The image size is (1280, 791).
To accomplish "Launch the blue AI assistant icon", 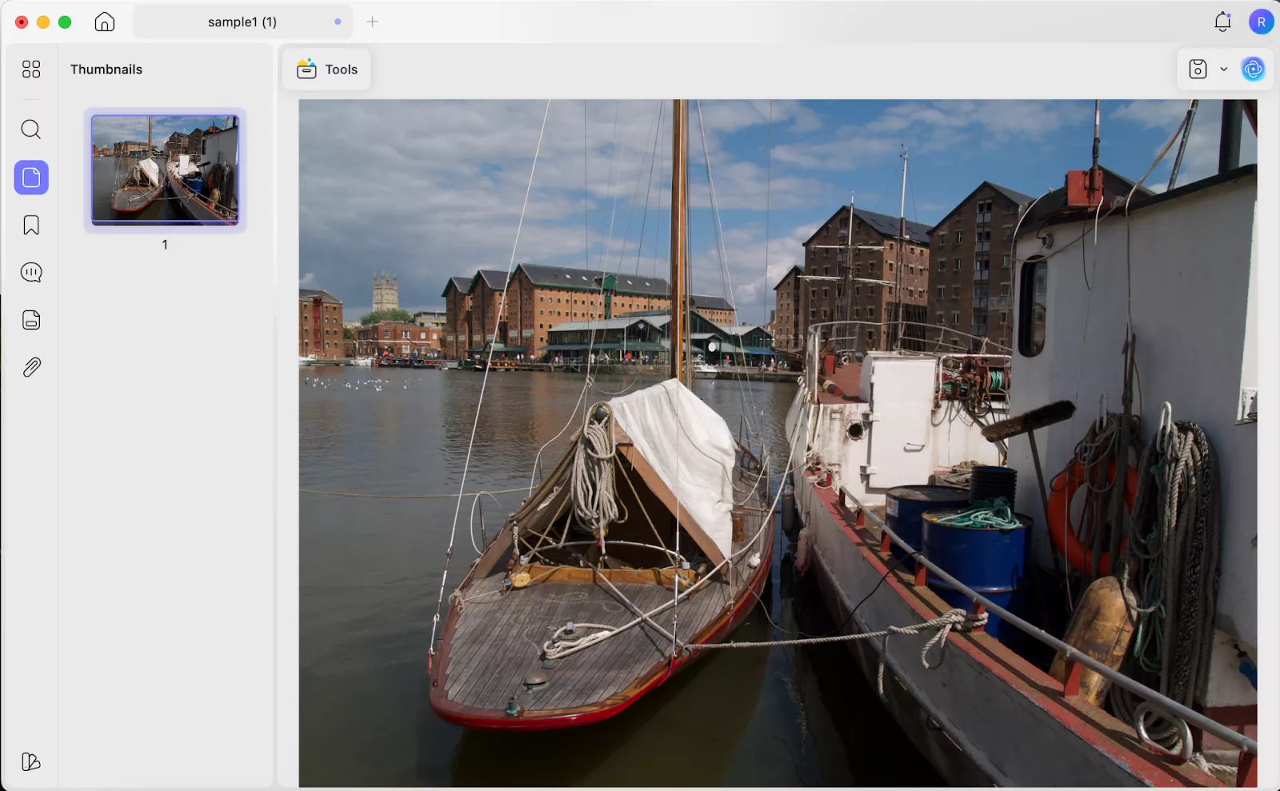I will pos(1253,70).
